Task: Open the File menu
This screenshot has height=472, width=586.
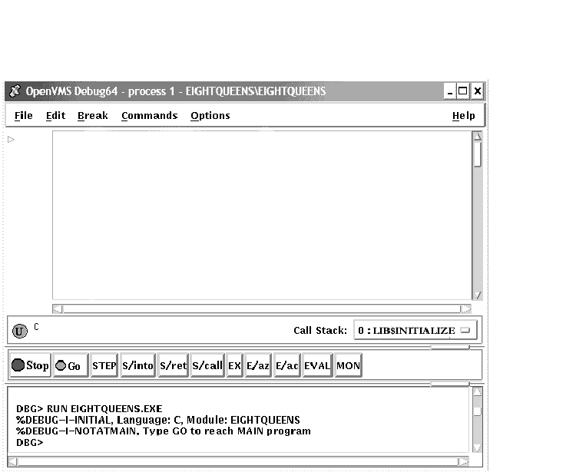Action: point(24,116)
